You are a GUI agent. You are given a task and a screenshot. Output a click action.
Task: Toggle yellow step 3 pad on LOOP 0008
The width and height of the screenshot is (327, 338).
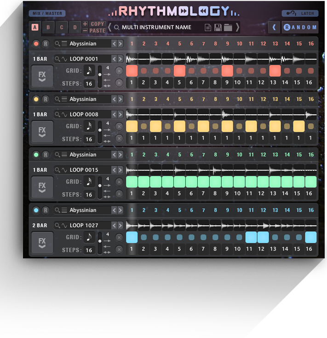(x=155, y=126)
